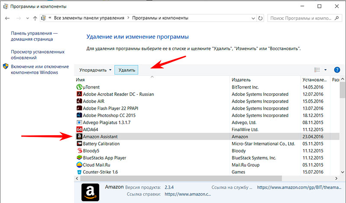Click the Удалить button
346x203 pixels.
[126, 70]
